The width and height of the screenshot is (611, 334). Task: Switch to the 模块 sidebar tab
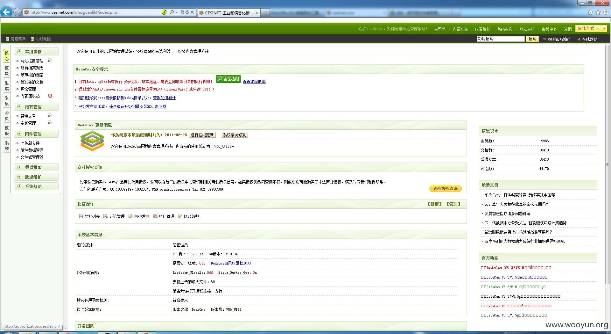[x=7, y=71]
